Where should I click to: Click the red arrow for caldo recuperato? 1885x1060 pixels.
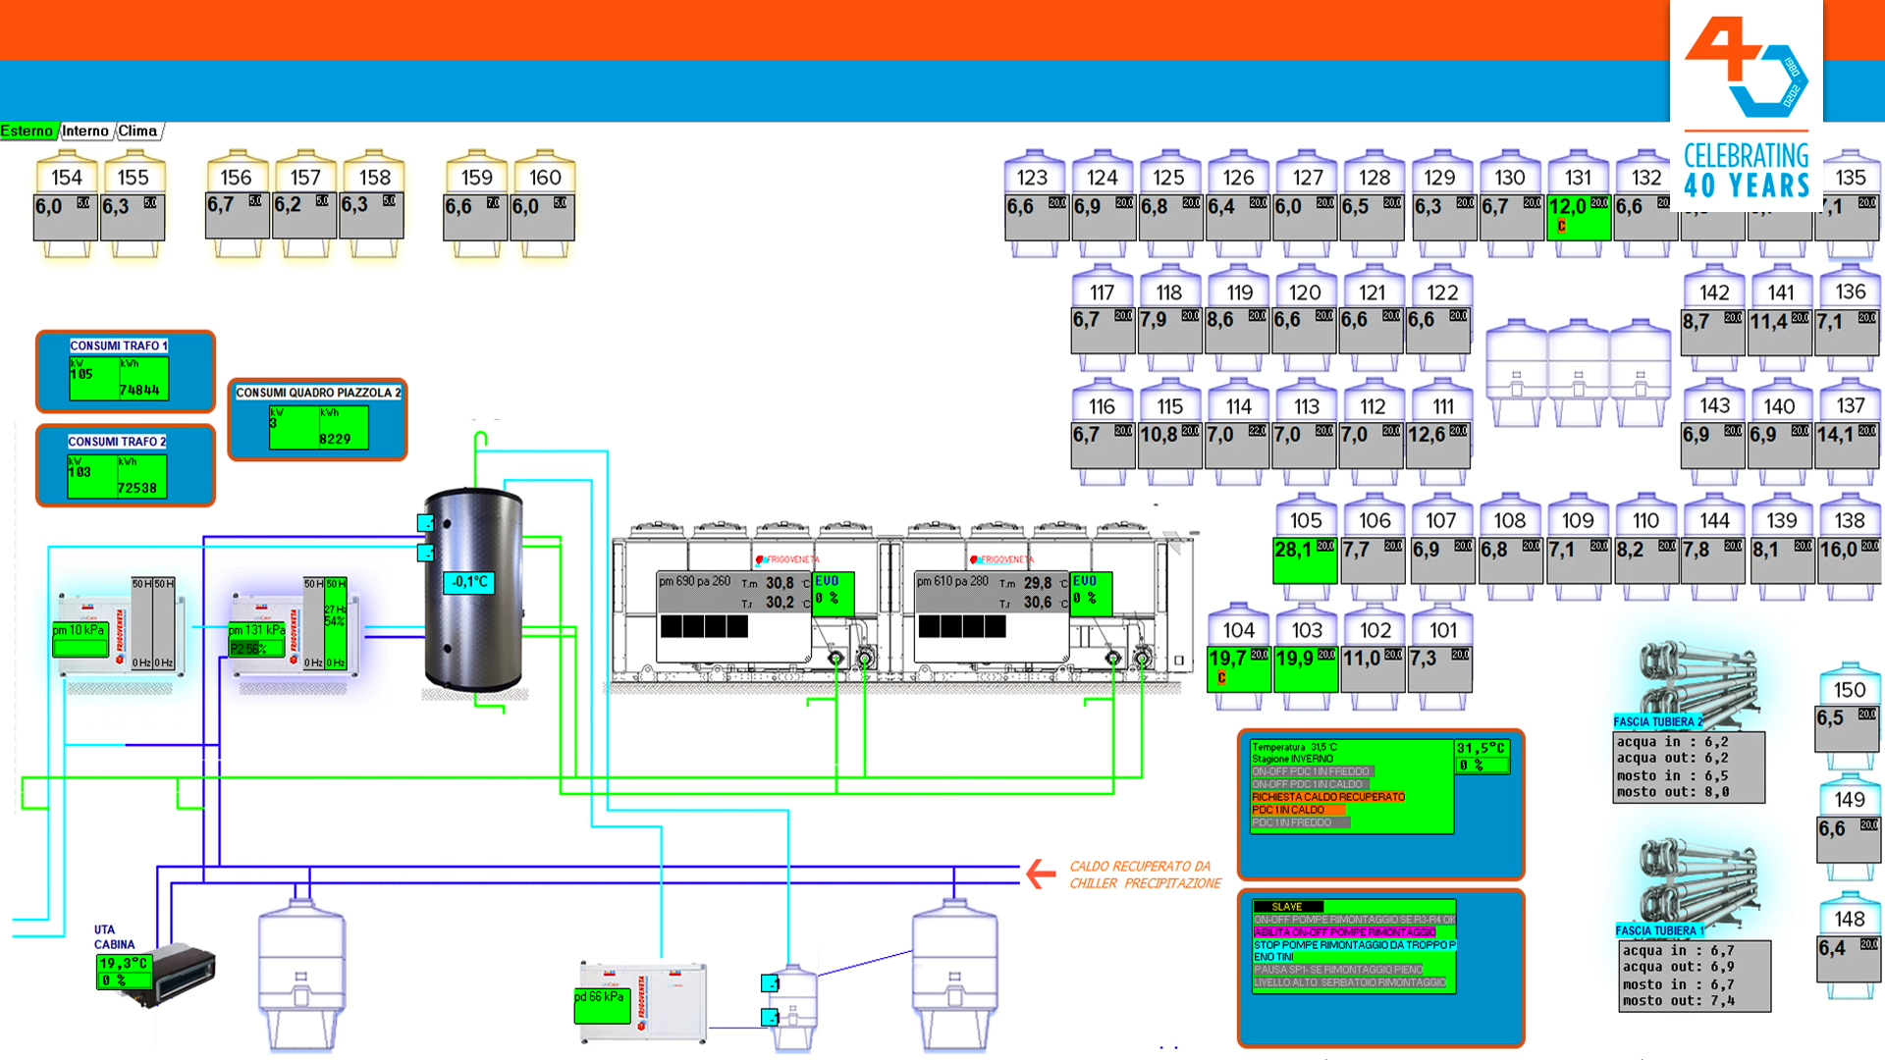(1040, 873)
